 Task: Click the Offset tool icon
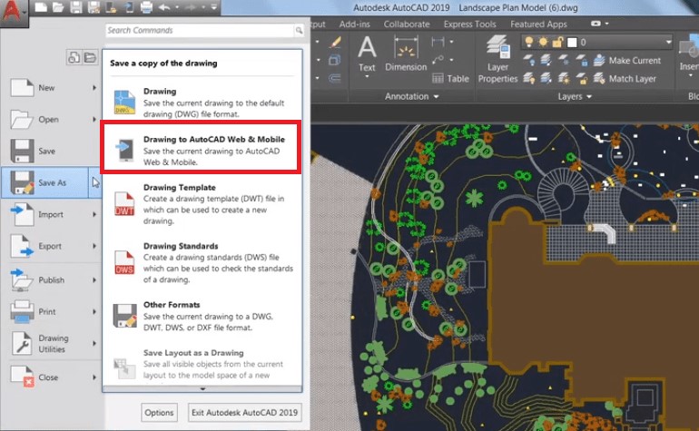pos(334,78)
